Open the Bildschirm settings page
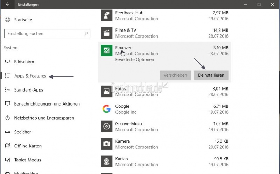The image size is (280, 174). [24, 62]
